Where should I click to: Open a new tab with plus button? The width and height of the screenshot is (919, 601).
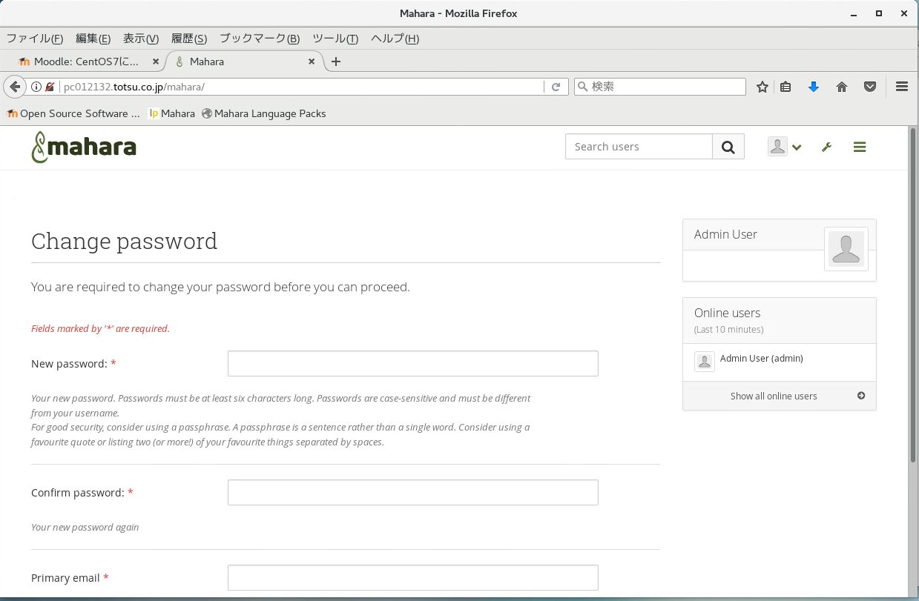tap(336, 62)
